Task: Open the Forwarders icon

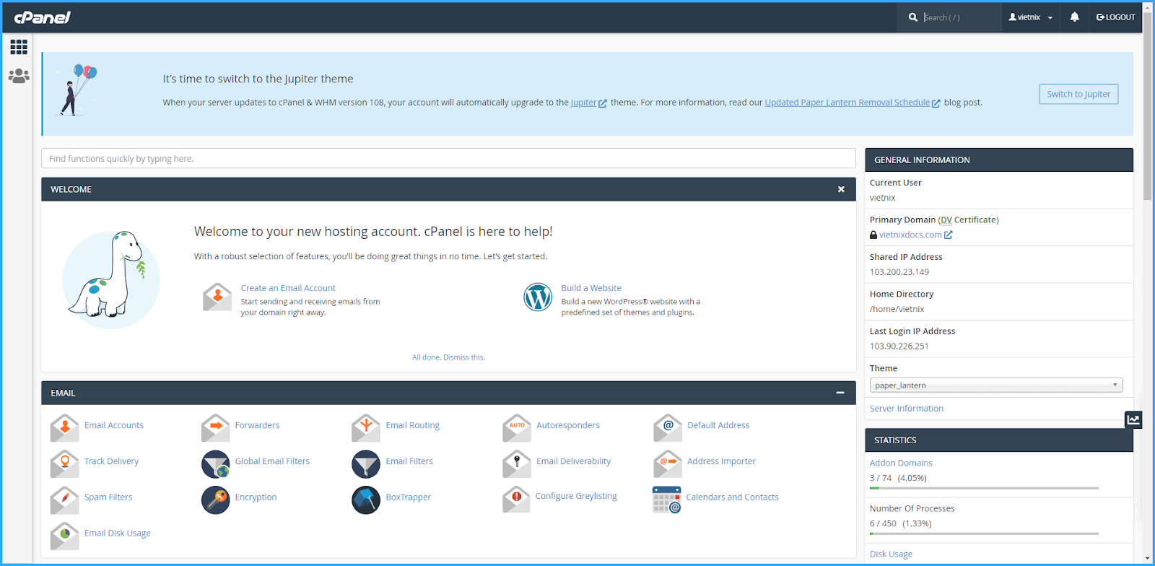Action: (x=215, y=427)
